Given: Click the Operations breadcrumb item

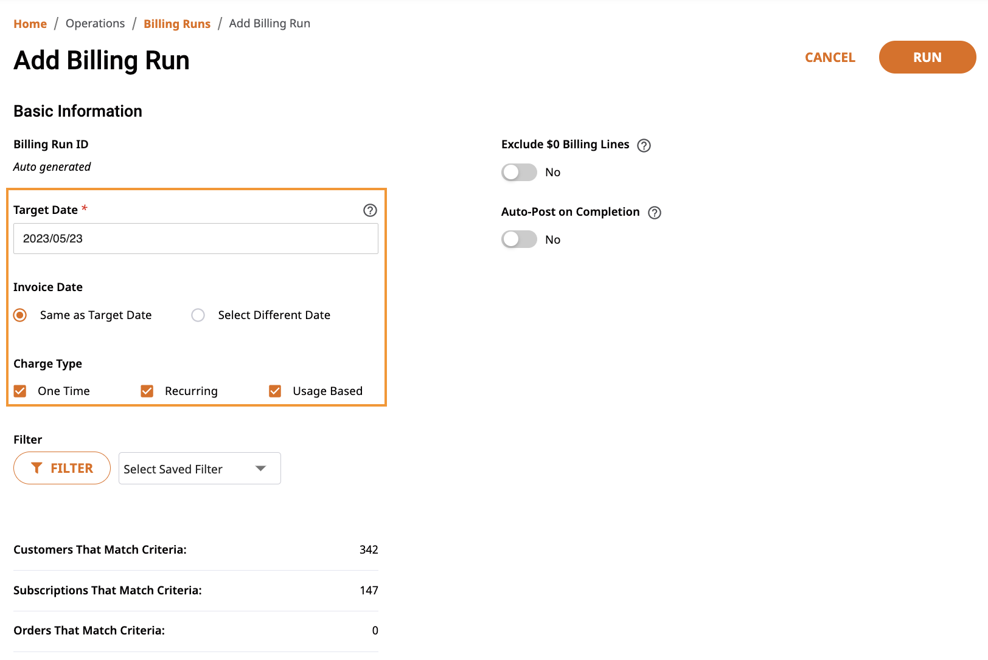Looking at the screenshot, I should click(x=95, y=23).
